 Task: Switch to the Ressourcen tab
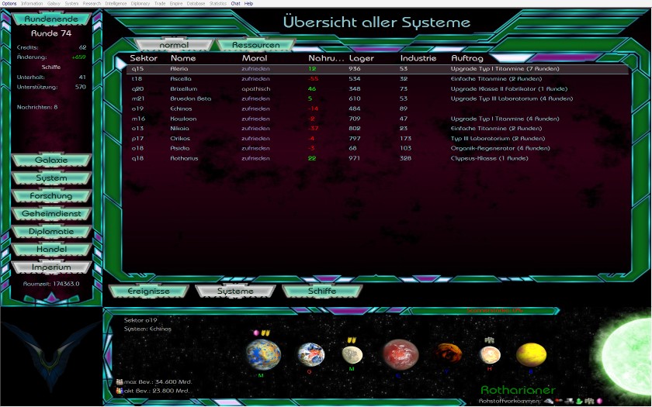coord(255,45)
